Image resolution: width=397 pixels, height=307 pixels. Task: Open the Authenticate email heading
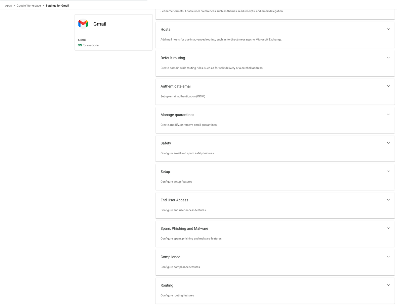(x=176, y=86)
